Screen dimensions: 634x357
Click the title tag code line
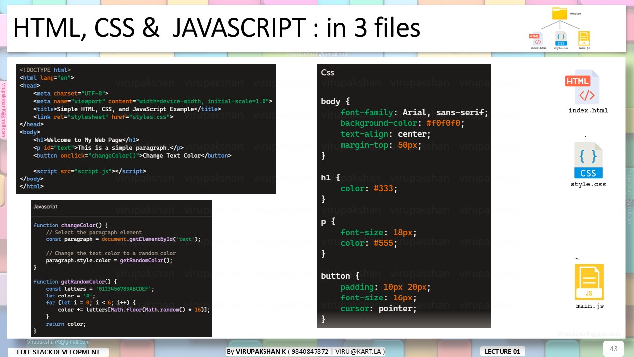coord(127,109)
